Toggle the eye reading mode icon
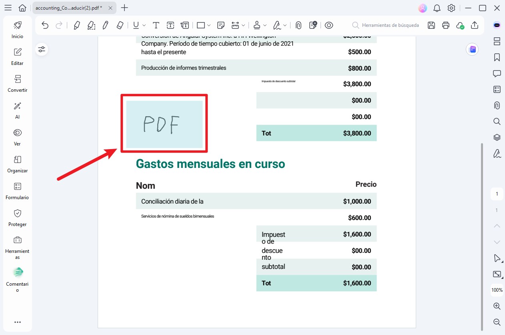505x335 pixels. (x=329, y=25)
